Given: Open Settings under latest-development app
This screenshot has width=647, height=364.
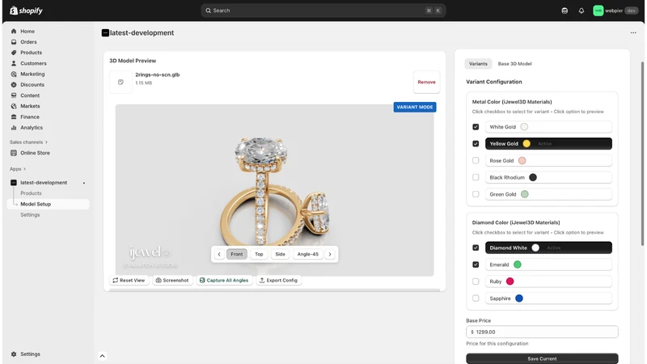Looking at the screenshot, I should (30, 214).
